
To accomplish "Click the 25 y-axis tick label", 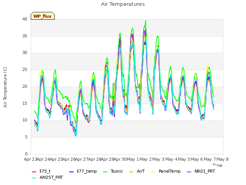I will (25, 69).
